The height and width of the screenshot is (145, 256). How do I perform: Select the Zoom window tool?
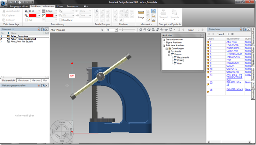(157, 30)
